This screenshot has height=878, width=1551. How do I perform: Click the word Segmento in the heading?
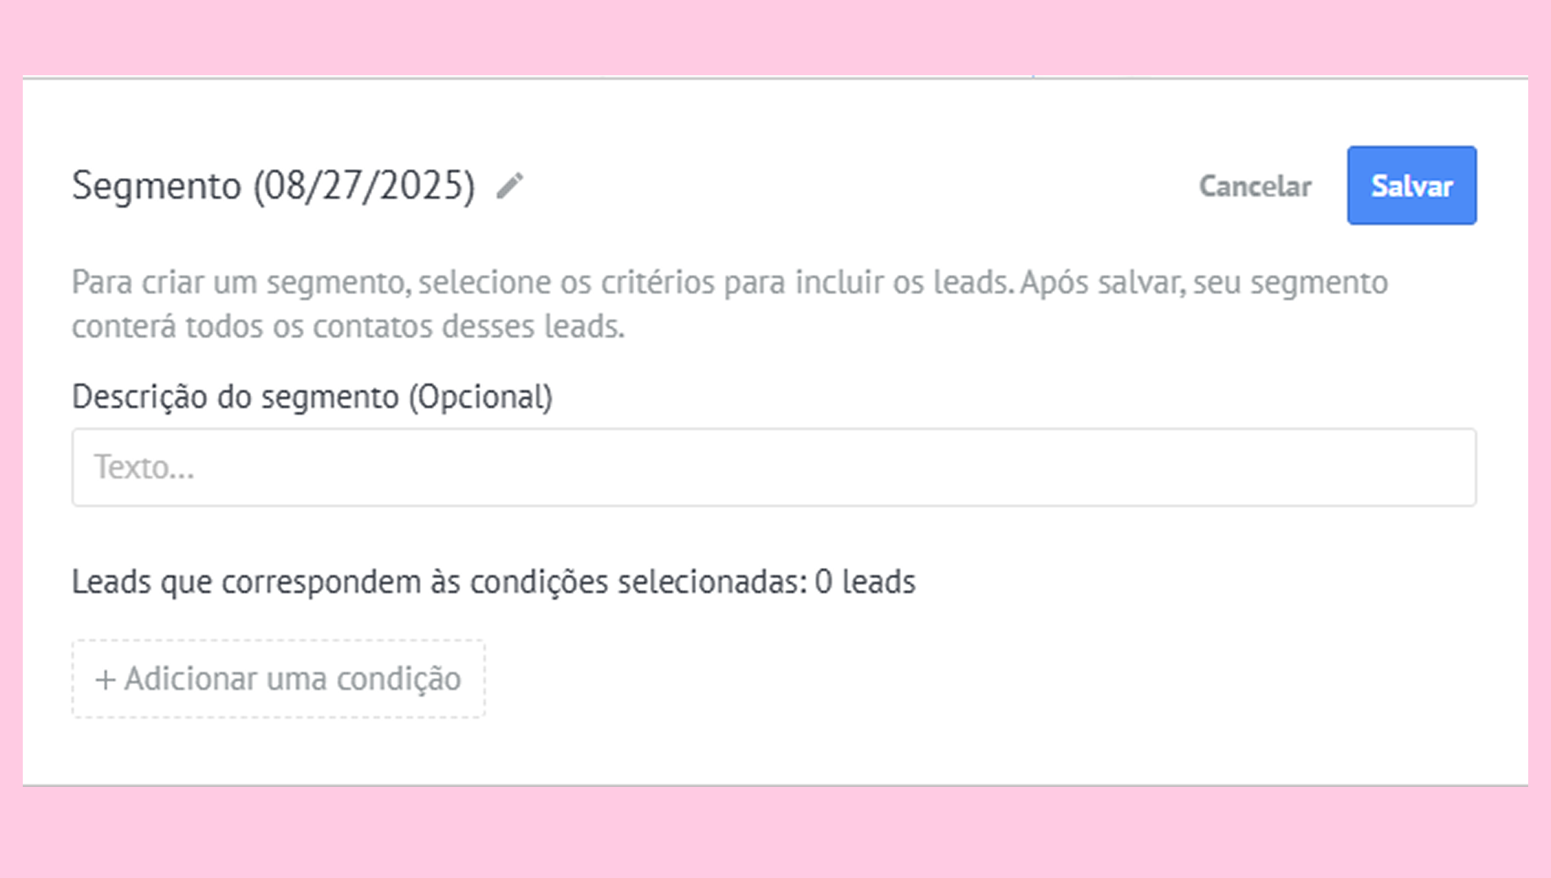point(157,186)
